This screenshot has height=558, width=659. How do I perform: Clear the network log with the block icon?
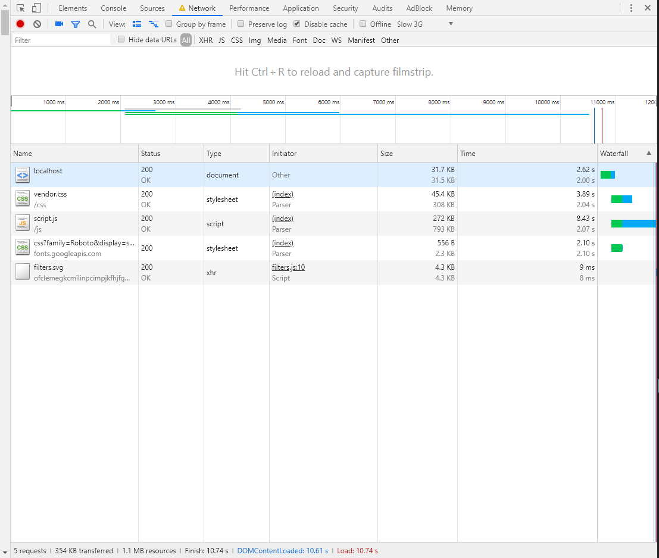[36, 24]
